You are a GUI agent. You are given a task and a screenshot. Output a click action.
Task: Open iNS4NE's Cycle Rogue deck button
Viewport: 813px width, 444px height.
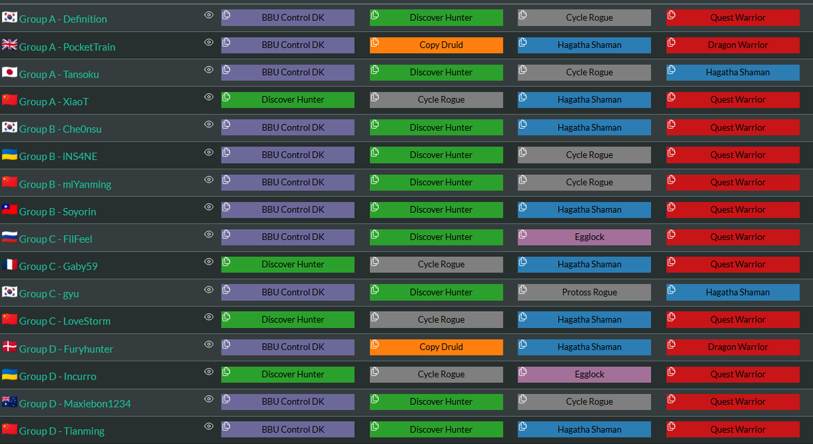click(x=584, y=155)
